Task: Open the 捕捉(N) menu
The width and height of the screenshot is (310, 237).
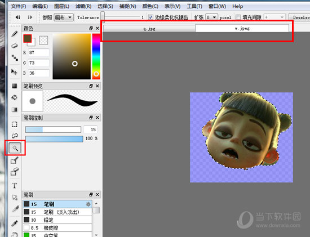Action: click(128, 6)
